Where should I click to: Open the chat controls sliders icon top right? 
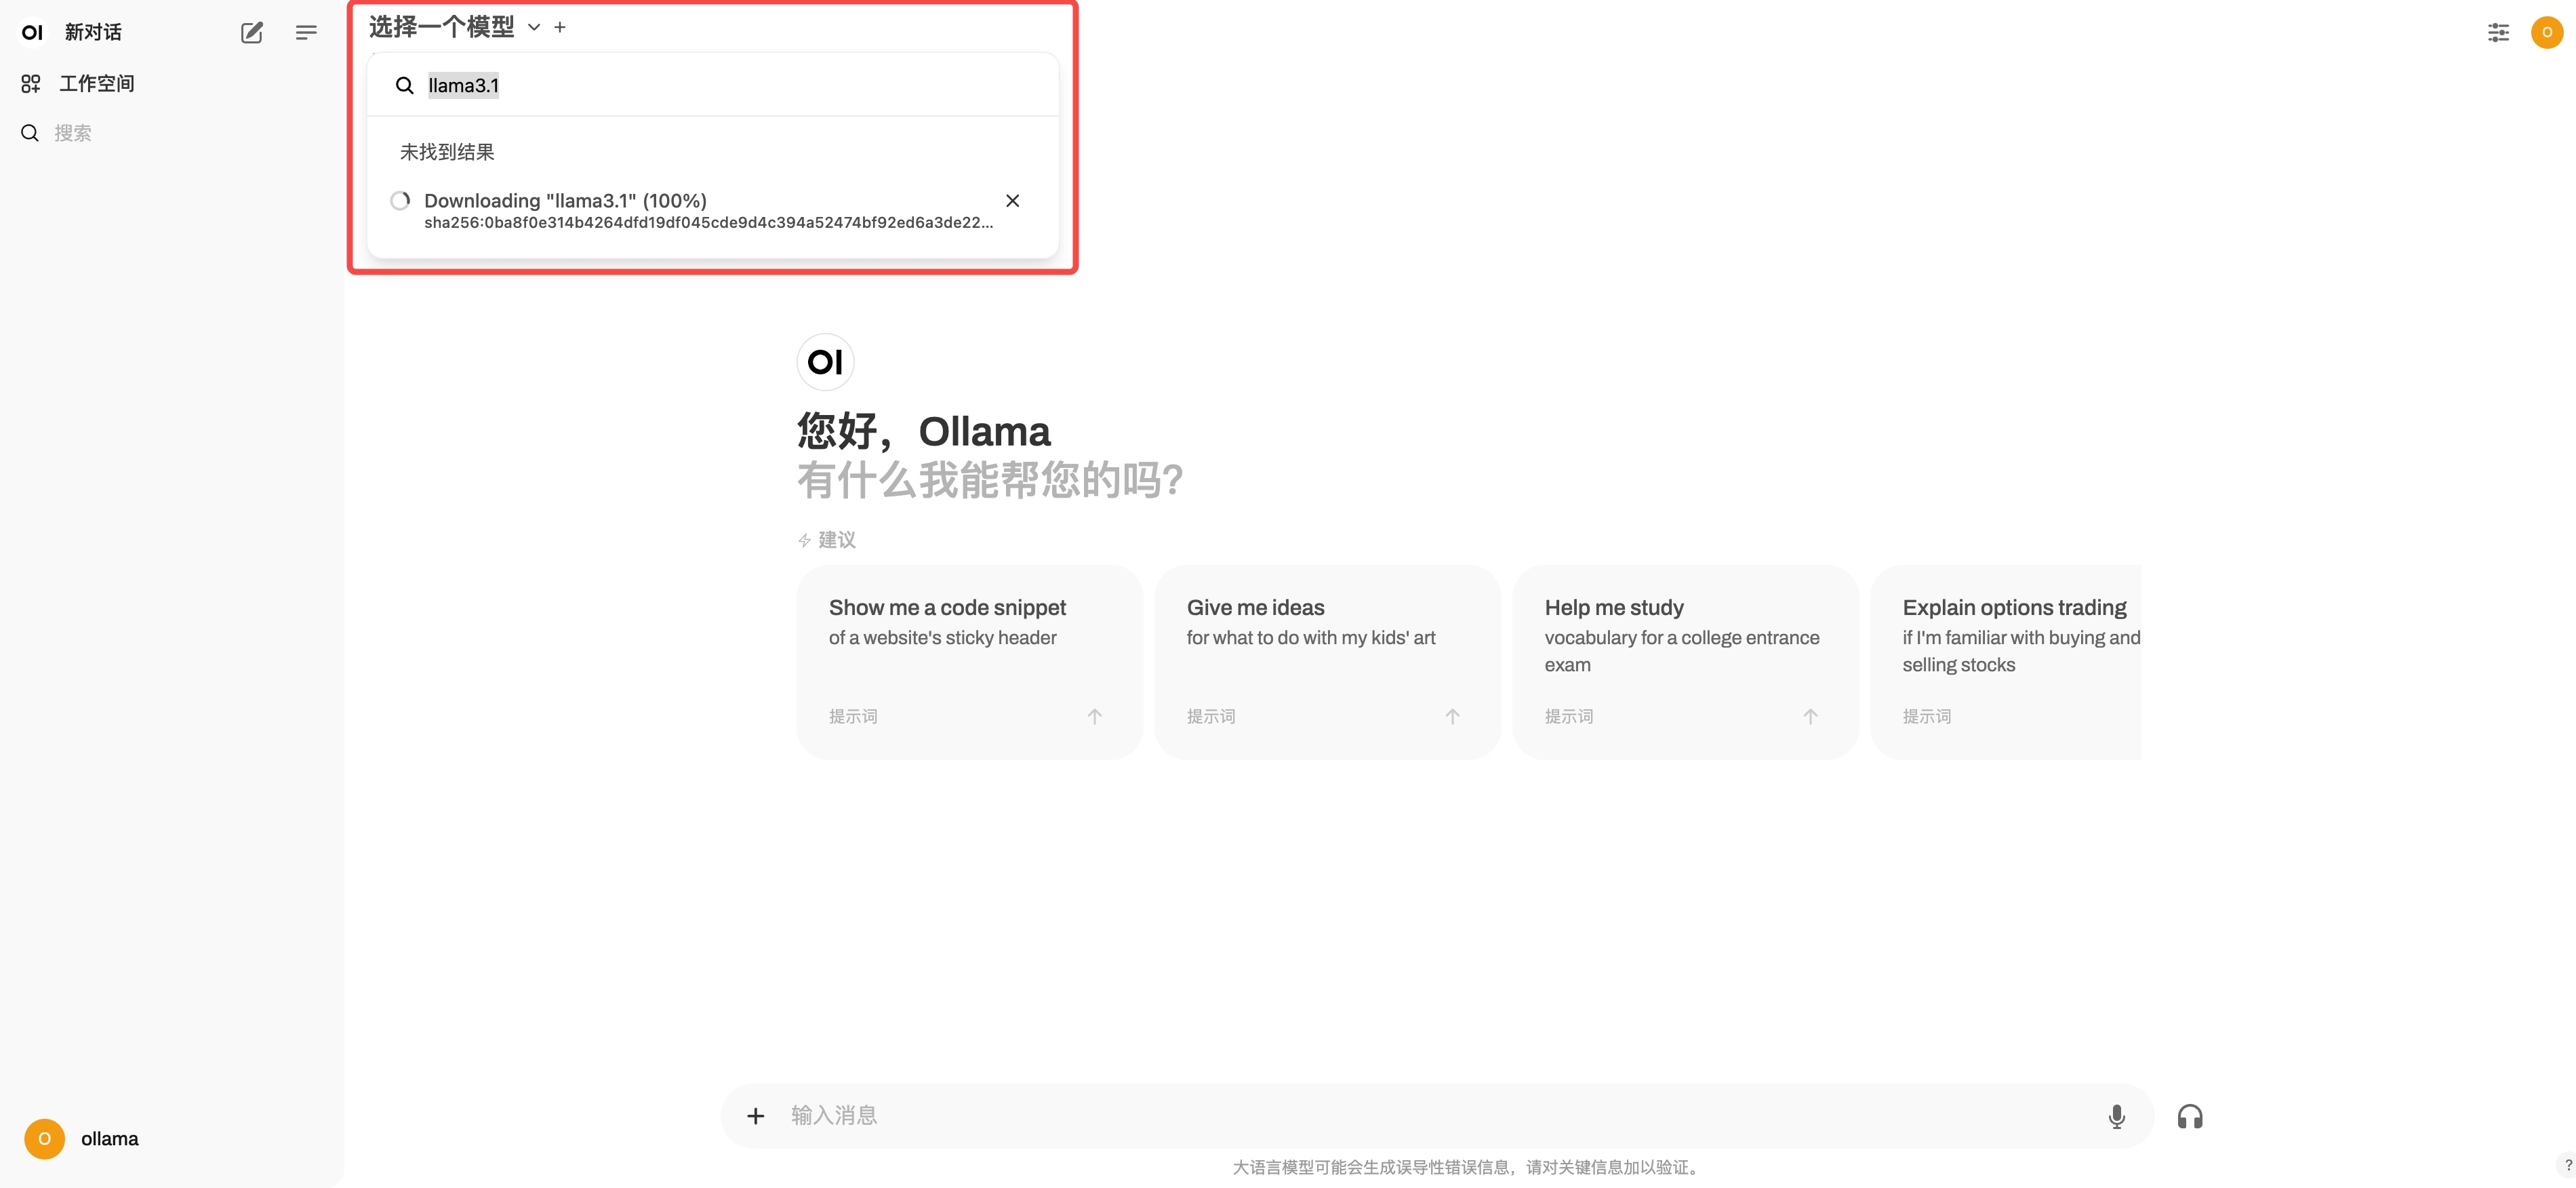pyautogui.click(x=2498, y=32)
